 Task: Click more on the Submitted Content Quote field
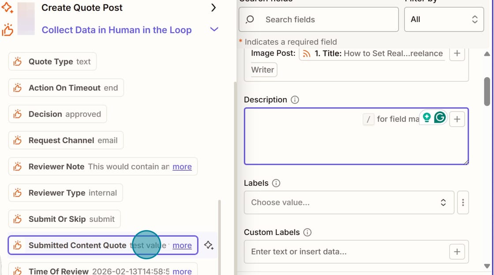(x=182, y=245)
